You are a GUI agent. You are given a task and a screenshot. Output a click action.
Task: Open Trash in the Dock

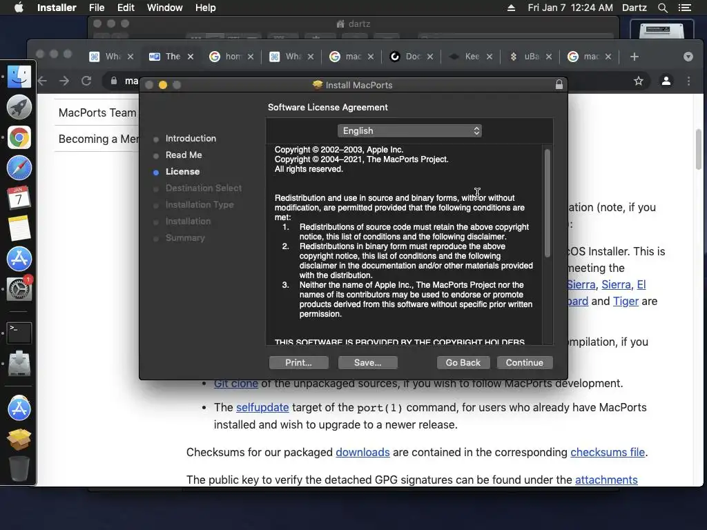(19, 469)
